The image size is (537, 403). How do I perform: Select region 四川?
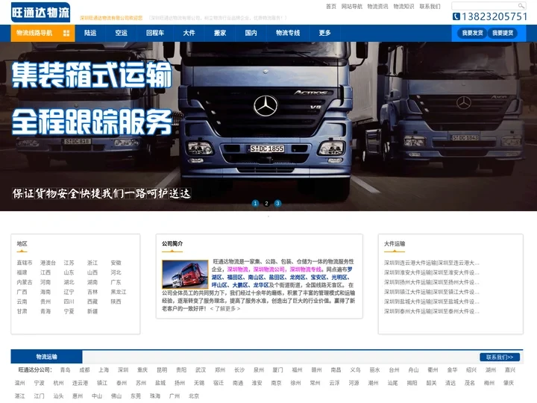(69, 302)
